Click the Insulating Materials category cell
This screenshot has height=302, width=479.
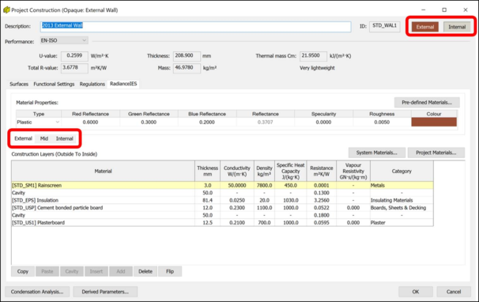pyautogui.click(x=402, y=200)
